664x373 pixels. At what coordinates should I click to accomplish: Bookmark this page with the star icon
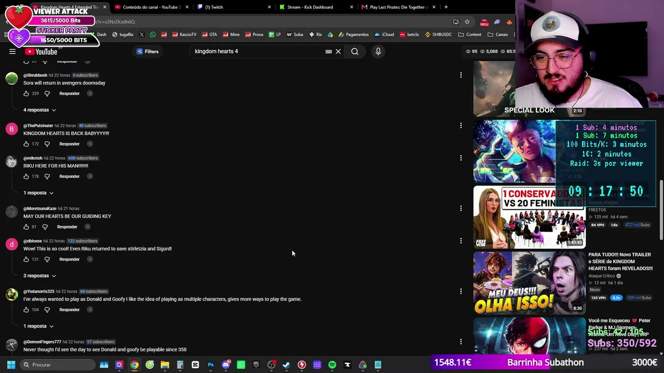pyautogui.click(x=467, y=22)
